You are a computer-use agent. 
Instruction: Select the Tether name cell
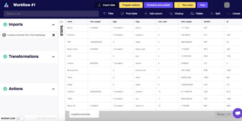point(77,77)
